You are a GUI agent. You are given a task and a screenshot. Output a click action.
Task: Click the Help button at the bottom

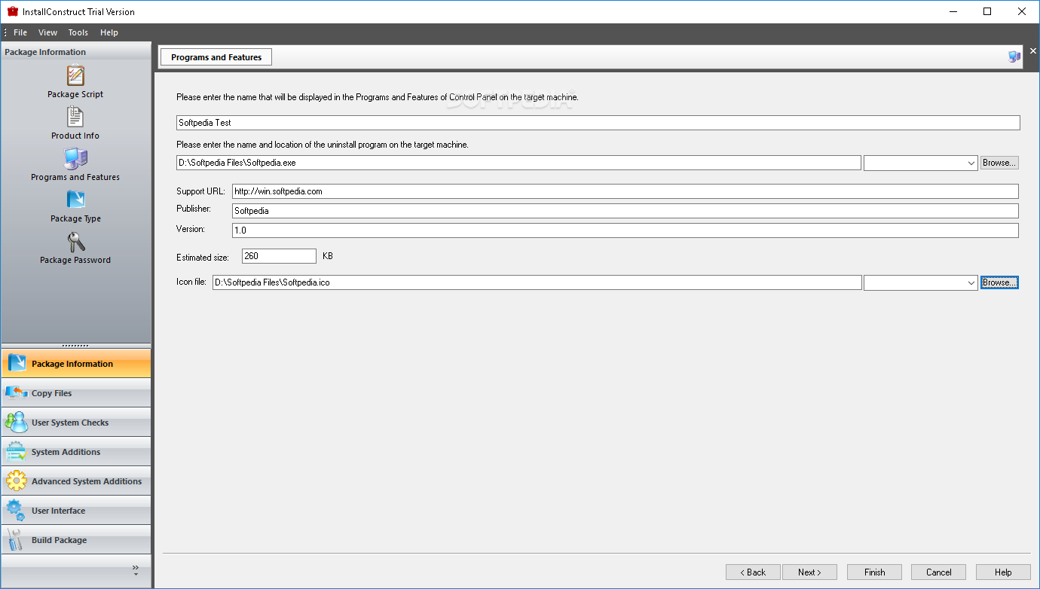coord(1003,572)
